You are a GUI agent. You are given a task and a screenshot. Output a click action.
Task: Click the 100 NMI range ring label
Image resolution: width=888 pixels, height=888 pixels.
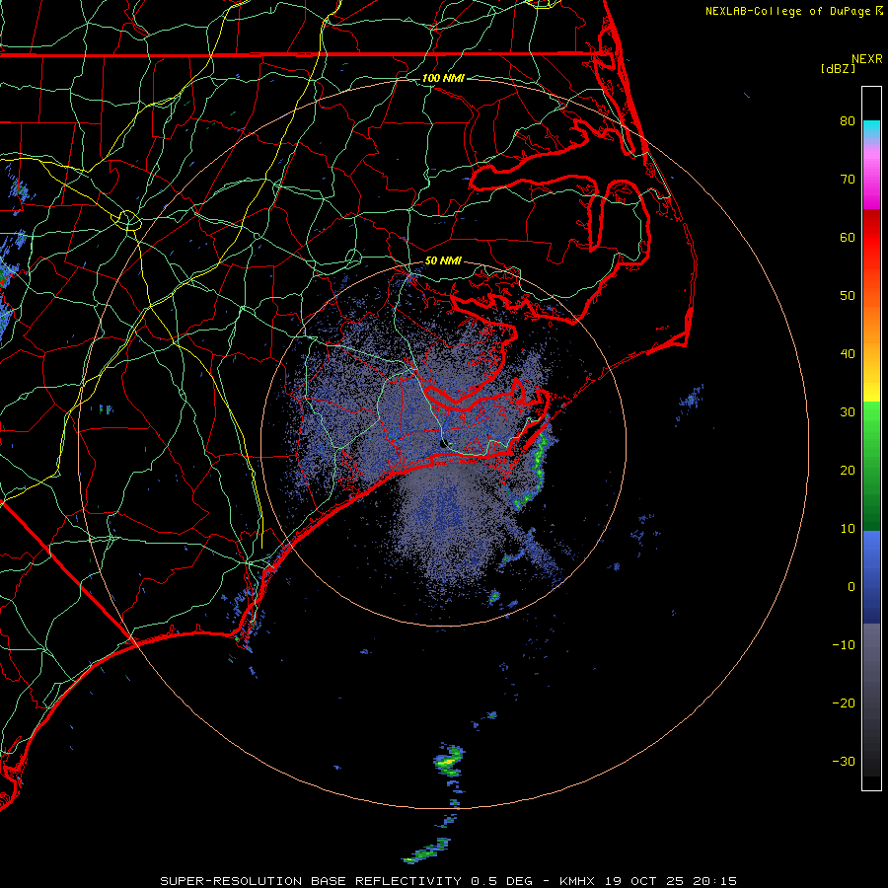pyautogui.click(x=443, y=78)
